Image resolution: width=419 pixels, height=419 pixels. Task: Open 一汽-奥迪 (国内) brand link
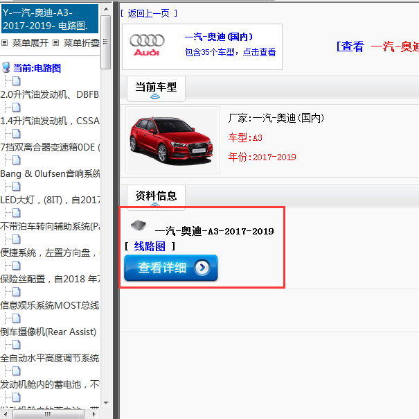pyautogui.click(x=219, y=37)
